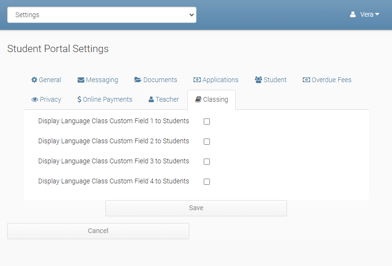The width and height of the screenshot is (392, 266).
Task: Click the envelope icon beside Messaging
Action: tap(81, 80)
